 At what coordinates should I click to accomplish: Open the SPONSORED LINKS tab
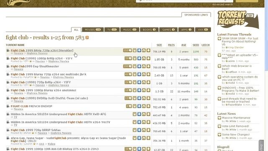[x=196, y=15]
